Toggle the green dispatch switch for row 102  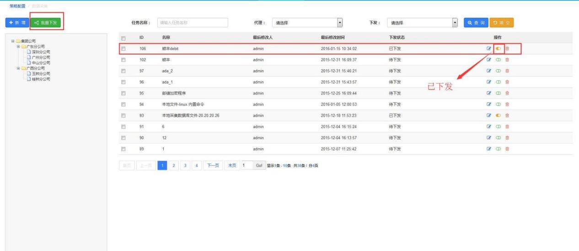pos(498,59)
